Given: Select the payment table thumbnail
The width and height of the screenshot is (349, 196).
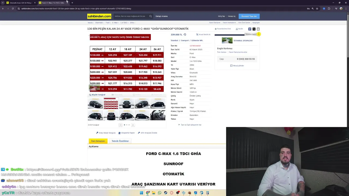Looking at the screenshot, I should (x=111, y=103).
